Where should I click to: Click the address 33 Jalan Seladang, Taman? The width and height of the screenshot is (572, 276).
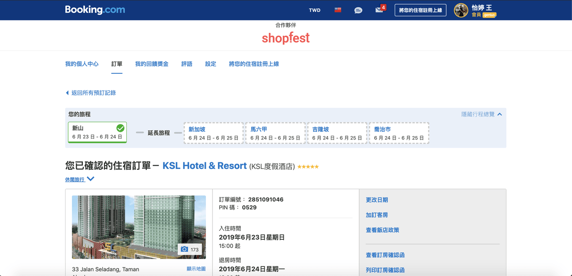[x=106, y=269]
